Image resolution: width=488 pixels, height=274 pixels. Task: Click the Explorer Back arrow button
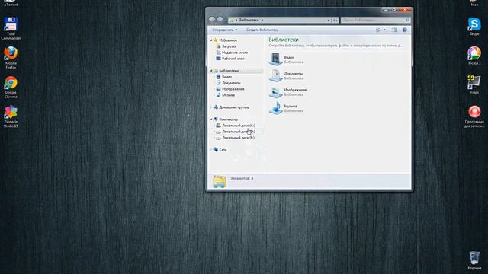click(x=212, y=20)
